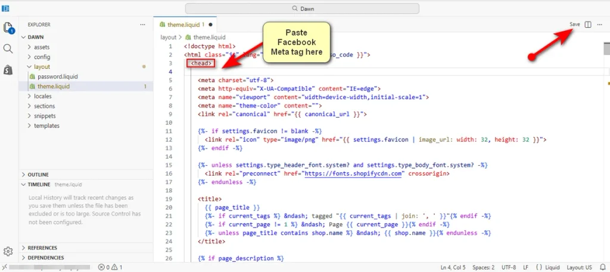Viewport: 610px width, 272px height.
Task: Click the theme.liquid breadcrumb segment
Action: point(209,37)
